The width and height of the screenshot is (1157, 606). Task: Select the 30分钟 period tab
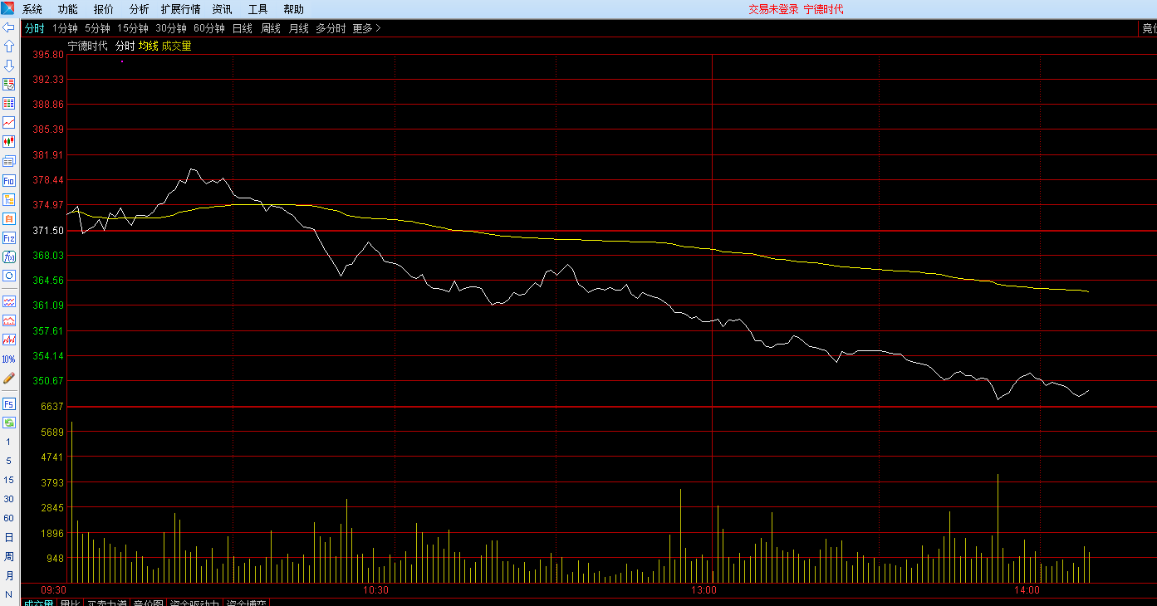coord(171,28)
